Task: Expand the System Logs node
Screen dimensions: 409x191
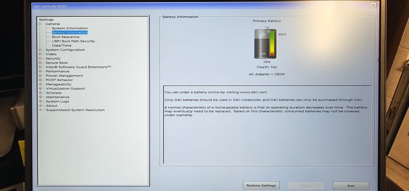Action: (40, 101)
